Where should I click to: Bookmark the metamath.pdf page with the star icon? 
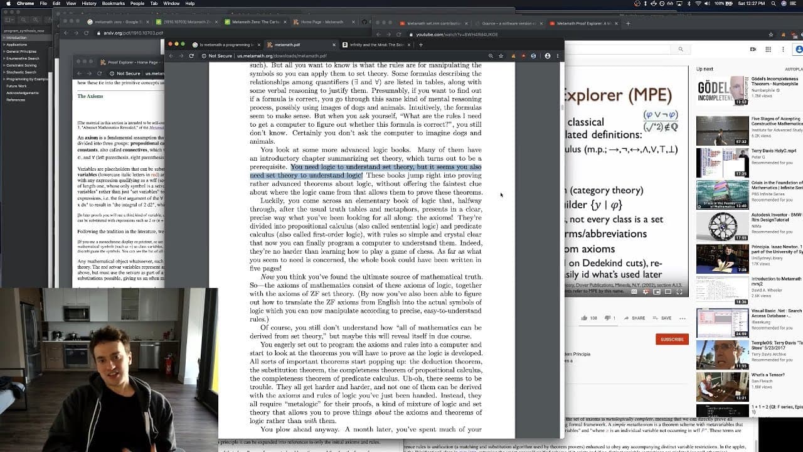[501, 56]
